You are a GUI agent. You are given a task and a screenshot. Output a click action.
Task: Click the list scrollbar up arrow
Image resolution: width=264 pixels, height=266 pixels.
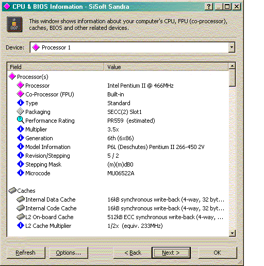tap(232, 66)
